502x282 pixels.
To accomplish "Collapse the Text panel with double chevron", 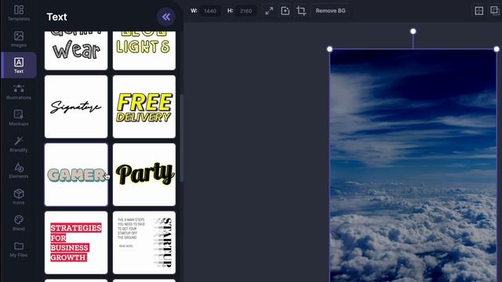I will pos(166,16).
